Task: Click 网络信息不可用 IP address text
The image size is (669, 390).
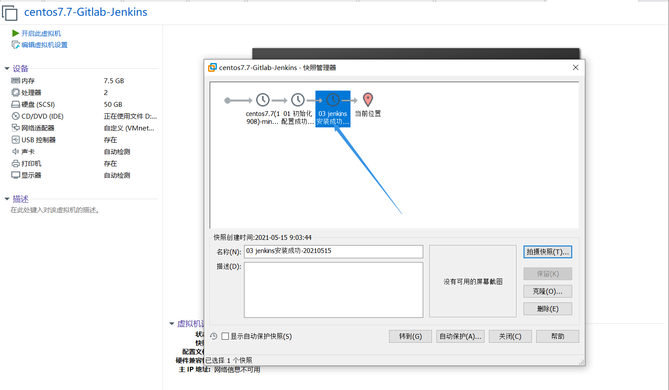Action: (x=237, y=369)
